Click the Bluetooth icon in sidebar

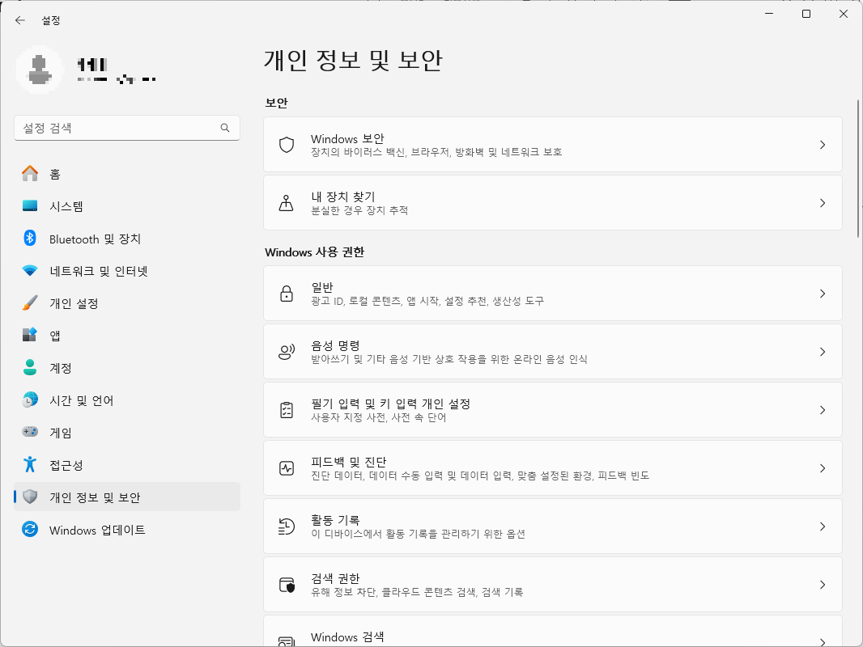(x=30, y=239)
